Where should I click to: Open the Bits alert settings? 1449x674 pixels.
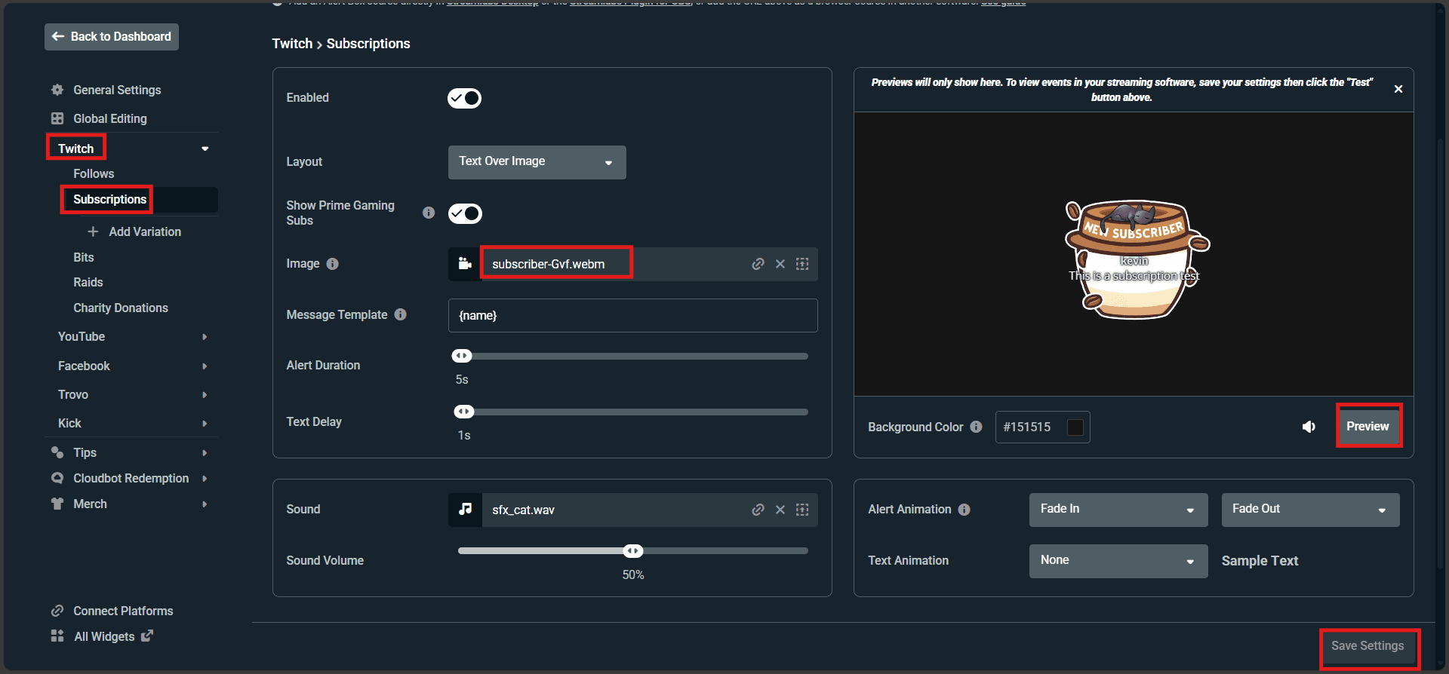tap(84, 257)
